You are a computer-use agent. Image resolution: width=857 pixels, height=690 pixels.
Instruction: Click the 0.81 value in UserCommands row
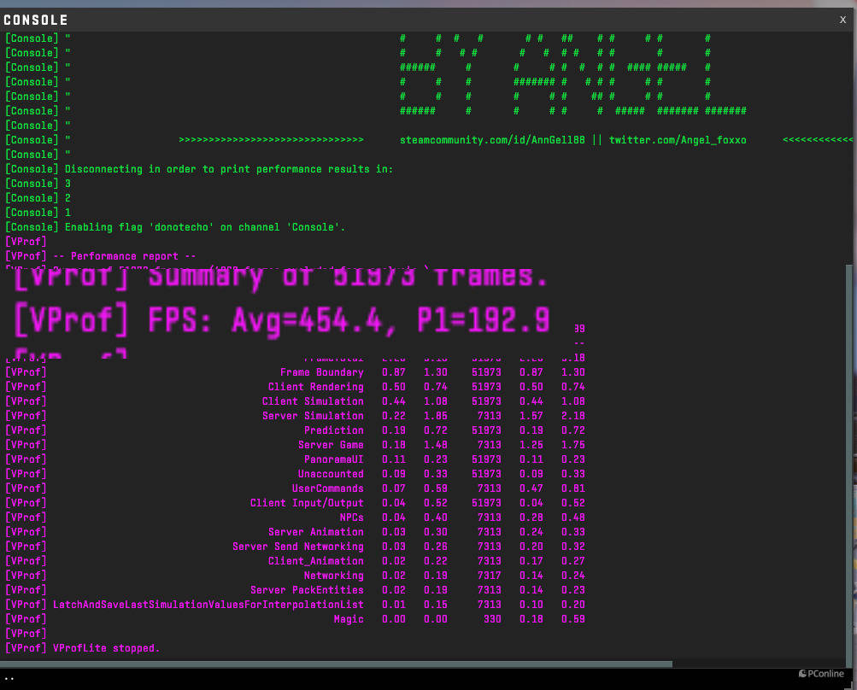[572, 488]
